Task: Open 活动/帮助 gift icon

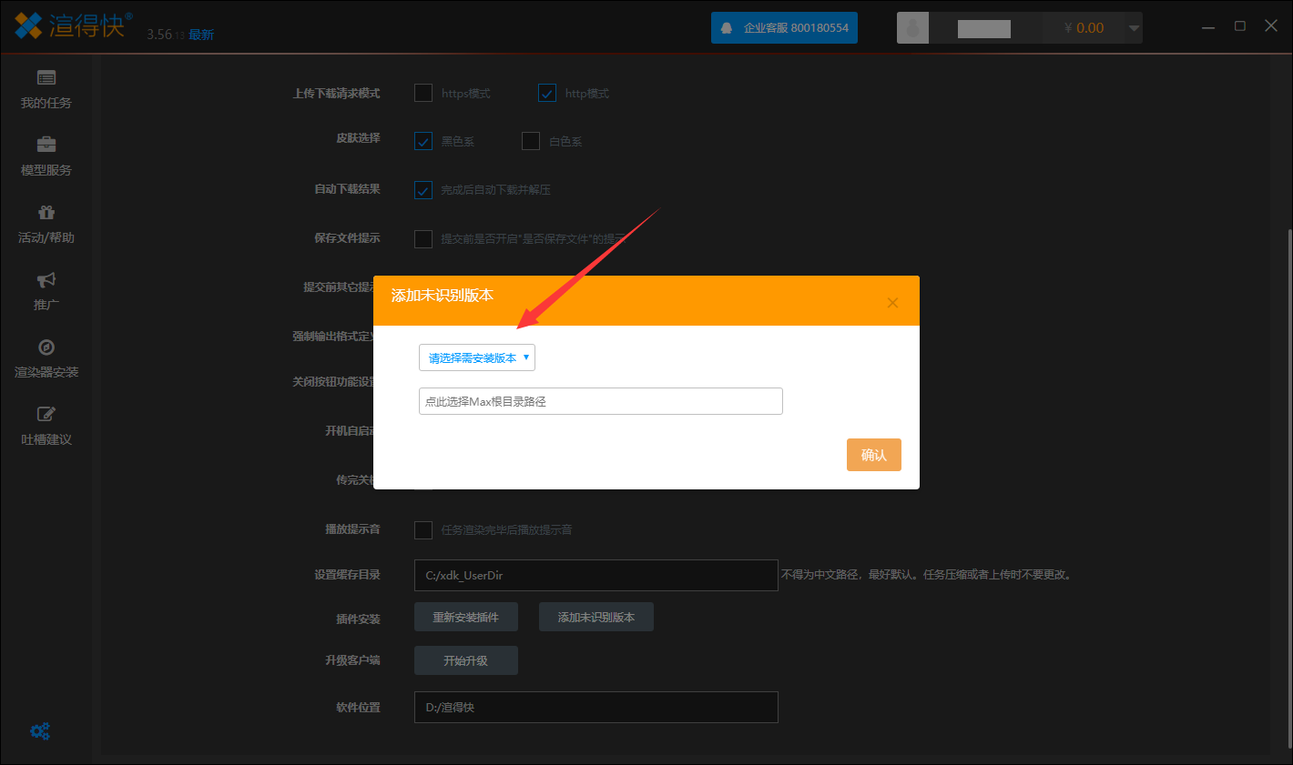Action: (46, 212)
